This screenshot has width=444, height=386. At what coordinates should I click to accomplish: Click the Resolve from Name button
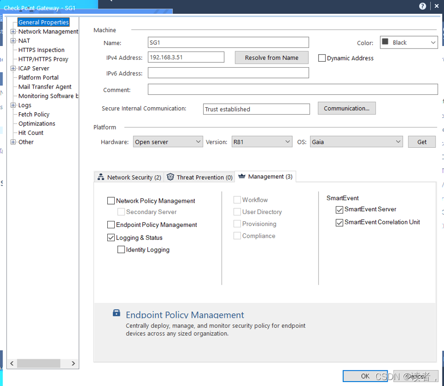tap(271, 57)
